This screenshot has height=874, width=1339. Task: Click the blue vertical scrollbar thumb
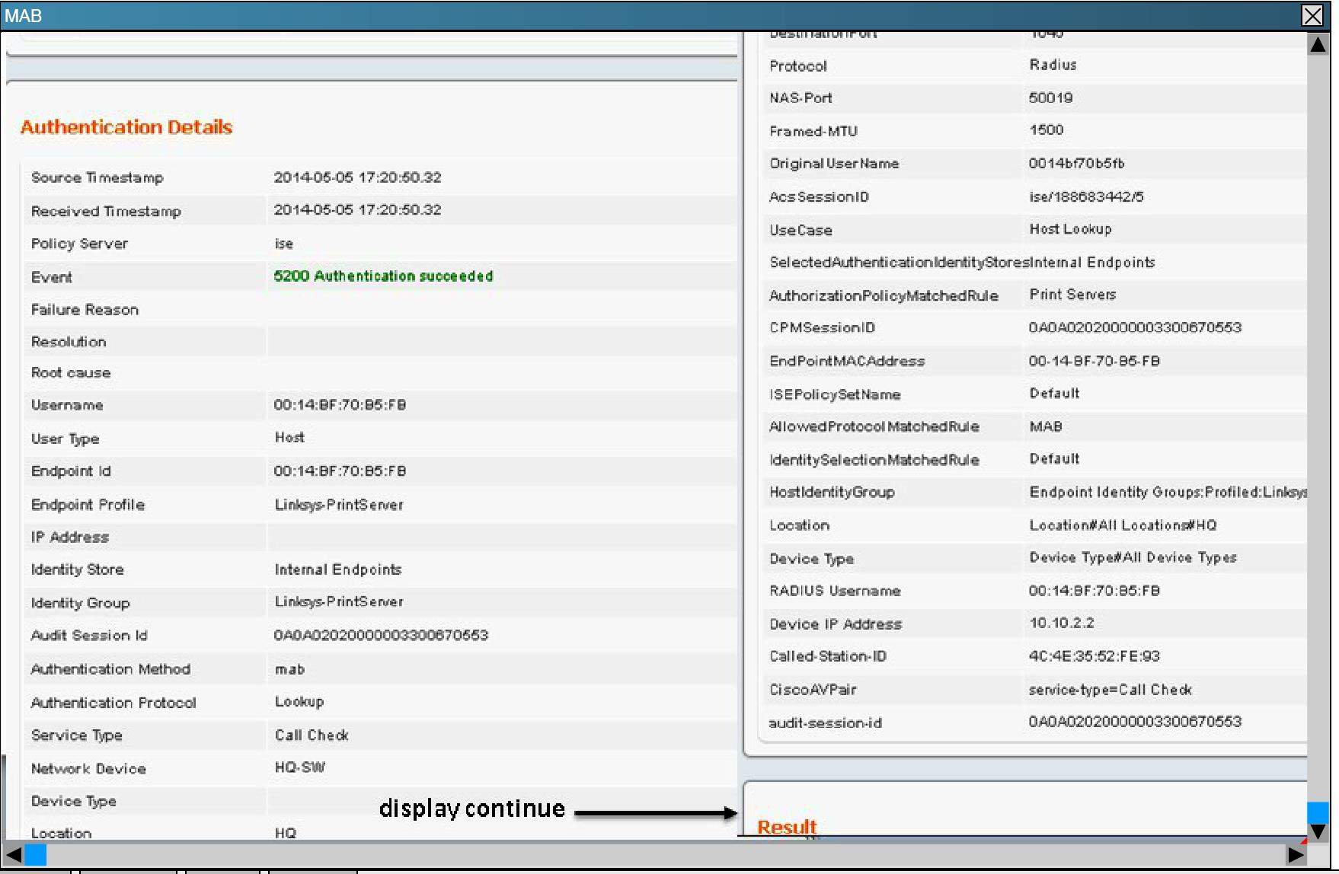click(x=1318, y=812)
